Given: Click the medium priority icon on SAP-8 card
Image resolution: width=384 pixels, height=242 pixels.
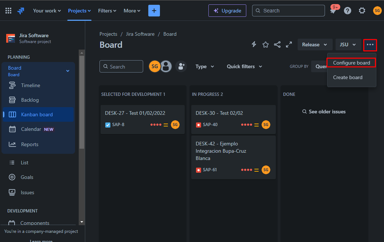Looking at the screenshot, I should 166,125.
